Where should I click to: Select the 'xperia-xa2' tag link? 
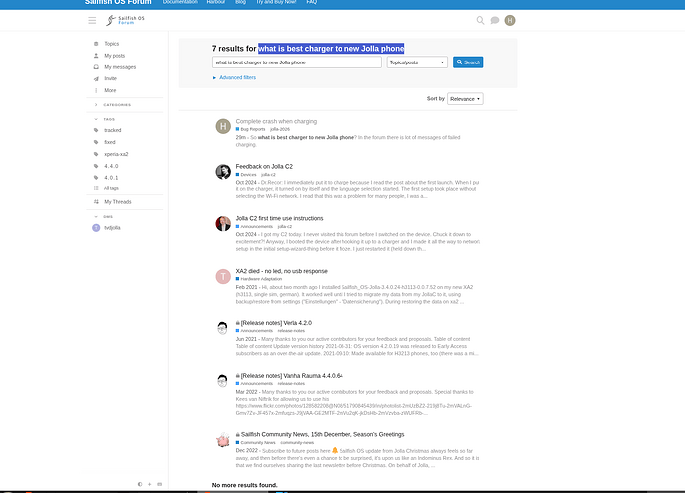(x=116, y=154)
